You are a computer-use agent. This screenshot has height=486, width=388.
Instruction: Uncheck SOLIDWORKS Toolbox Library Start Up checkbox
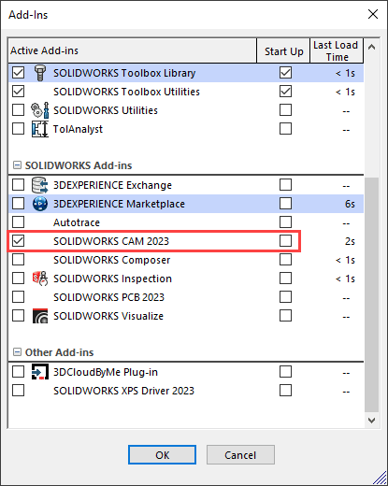click(285, 73)
